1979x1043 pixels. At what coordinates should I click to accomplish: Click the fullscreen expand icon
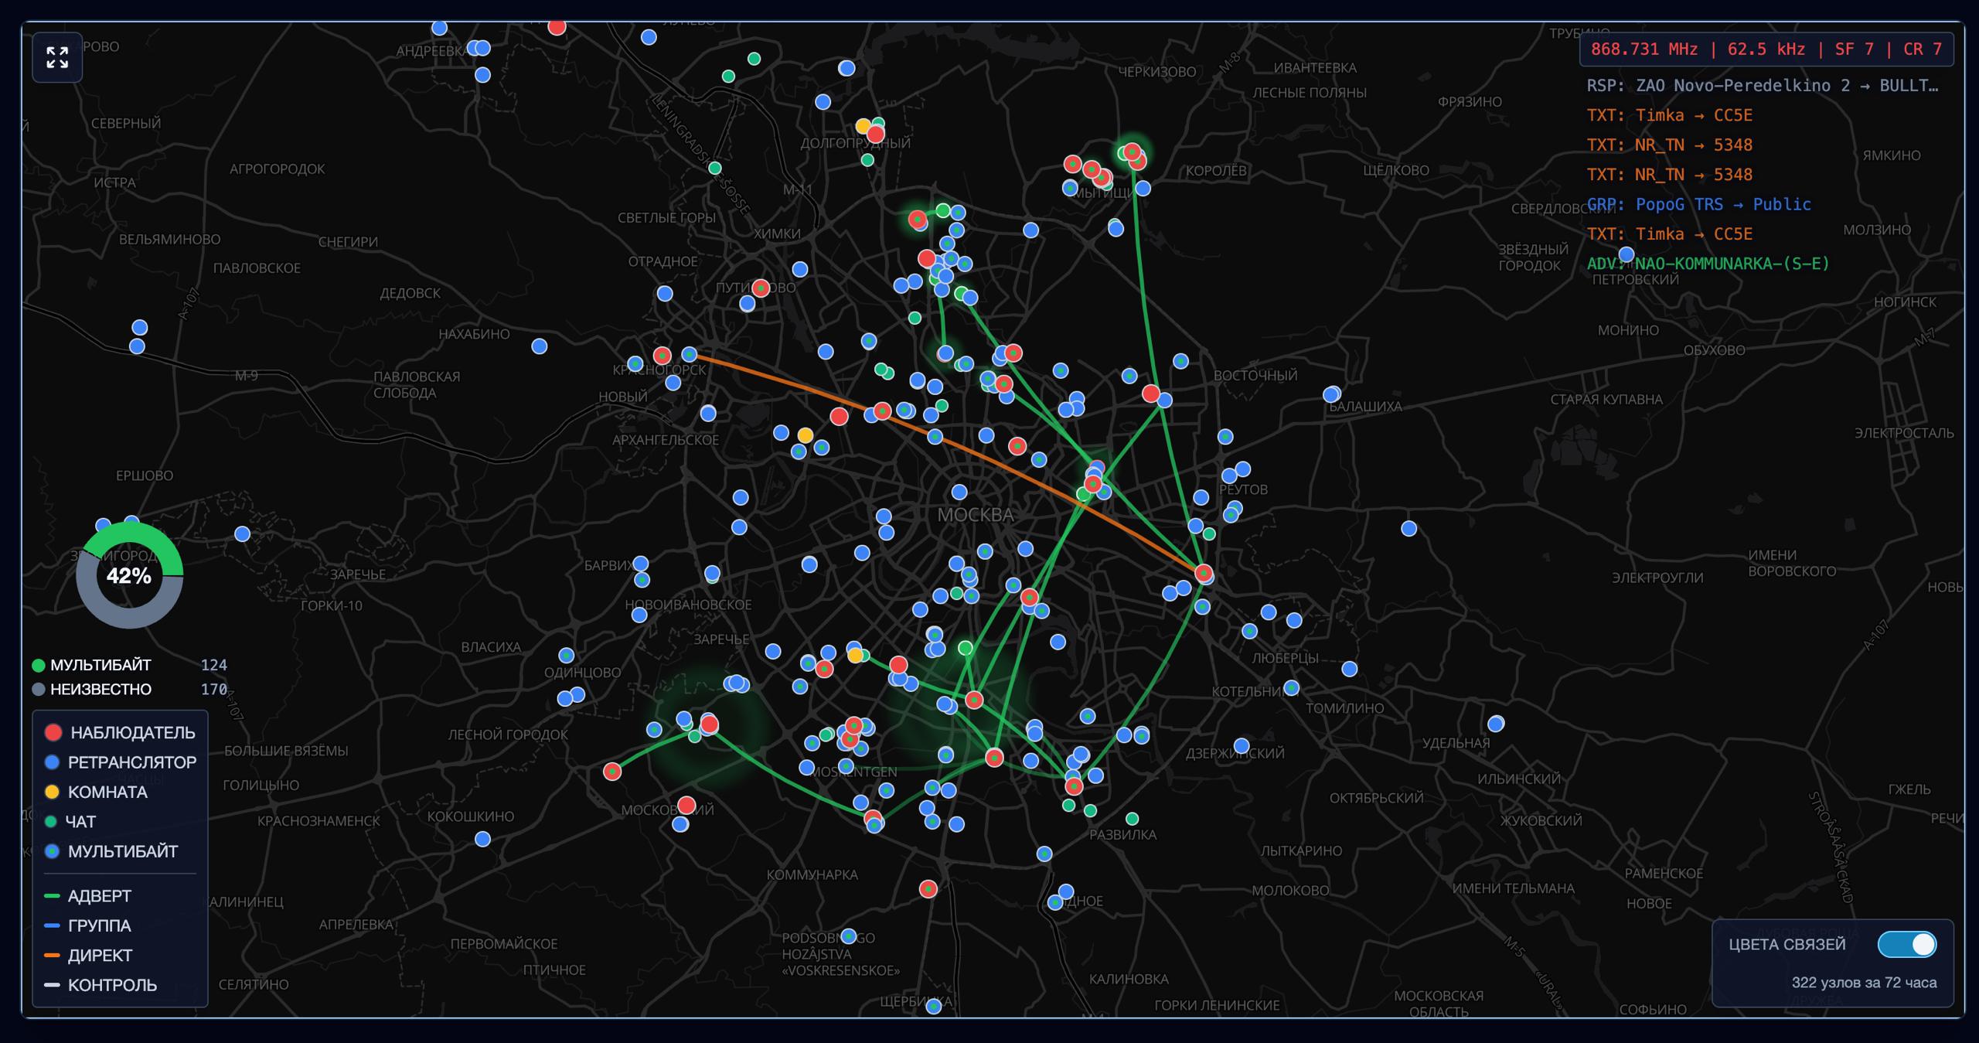(x=57, y=57)
